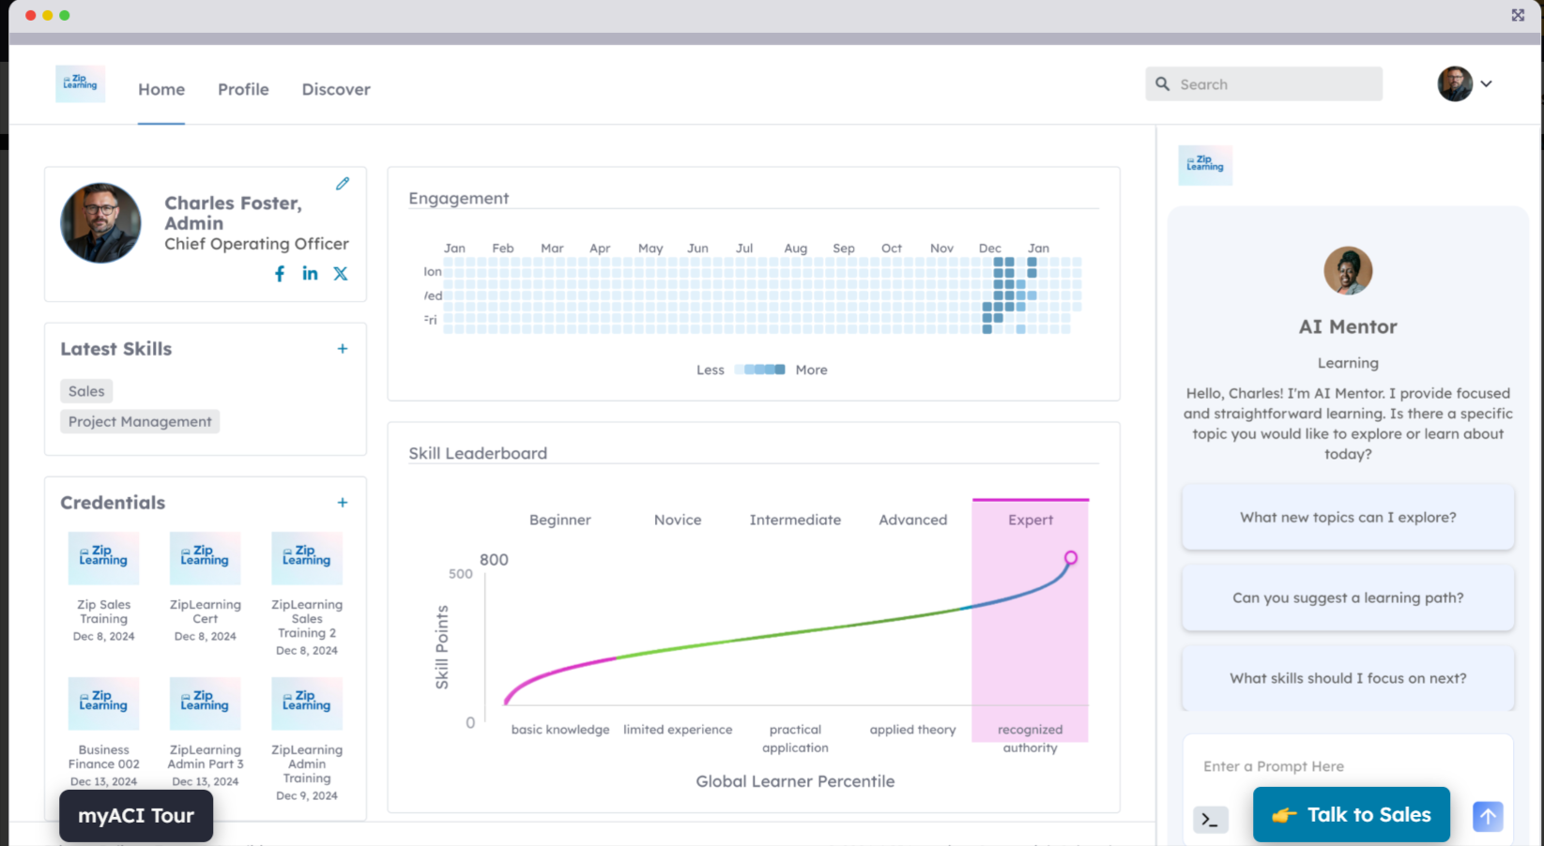Click the Expert level pink circle marker
The image size is (1544, 846).
(1070, 558)
